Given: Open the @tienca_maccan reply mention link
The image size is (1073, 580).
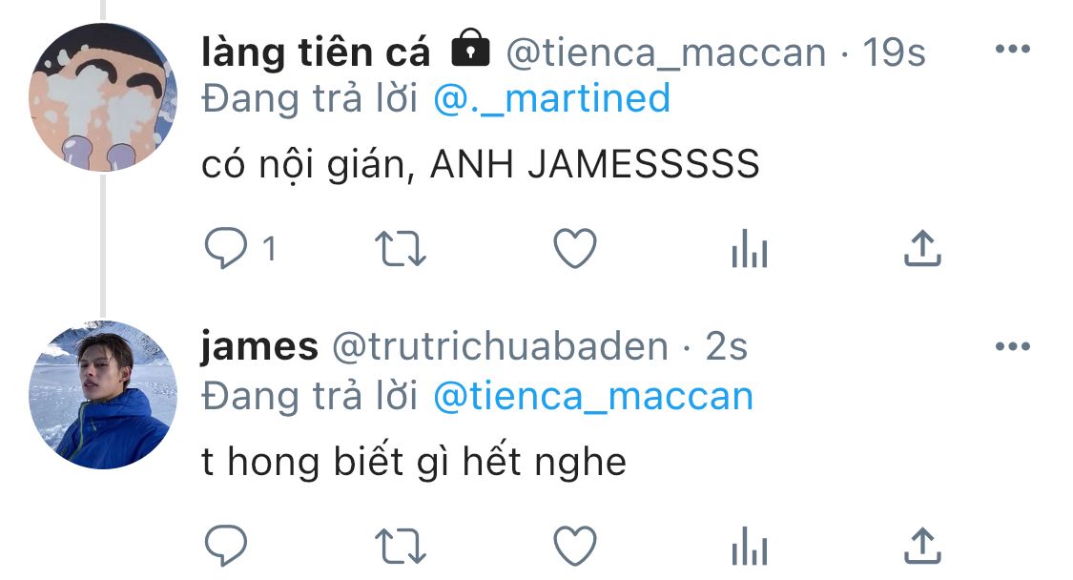Looking at the screenshot, I should tap(593, 397).
